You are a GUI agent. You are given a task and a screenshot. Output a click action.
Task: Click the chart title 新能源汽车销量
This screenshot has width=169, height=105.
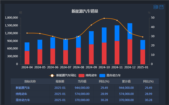(x=85, y=11)
